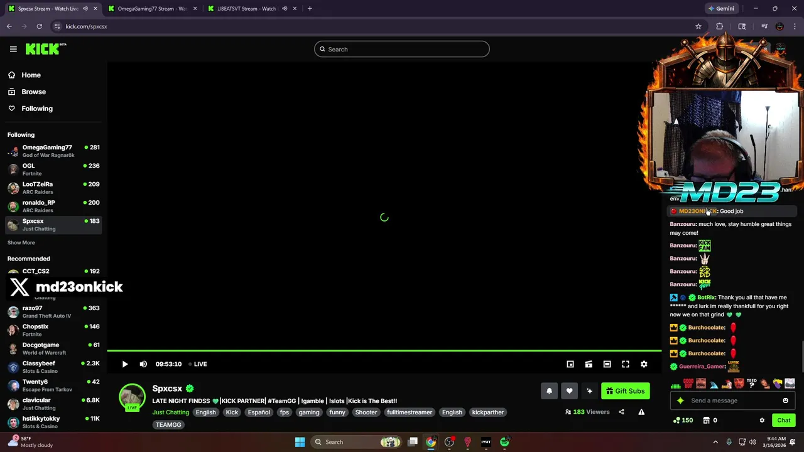This screenshot has height=452, width=804.
Task: Open Windows Start menu
Action: click(300, 442)
